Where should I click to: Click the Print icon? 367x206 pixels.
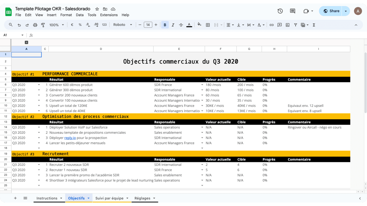coord(35,25)
